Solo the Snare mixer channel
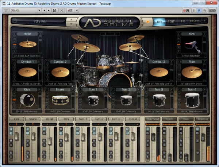This screenshot has height=167, width=219. click(x=28, y=145)
